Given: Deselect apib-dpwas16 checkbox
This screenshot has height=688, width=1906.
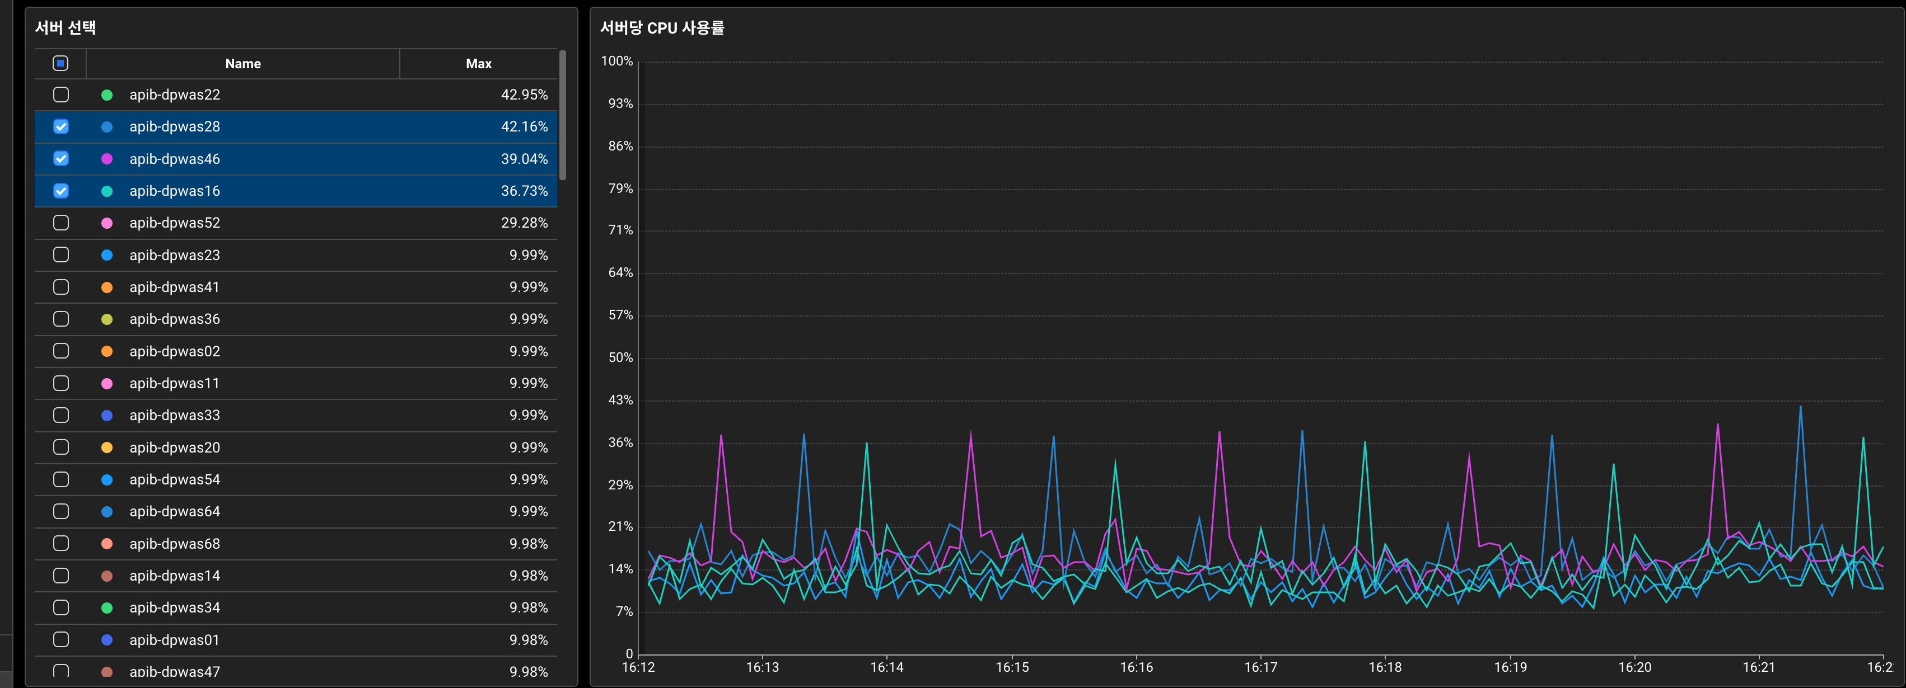Looking at the screenshot, I should coord(60,191).
